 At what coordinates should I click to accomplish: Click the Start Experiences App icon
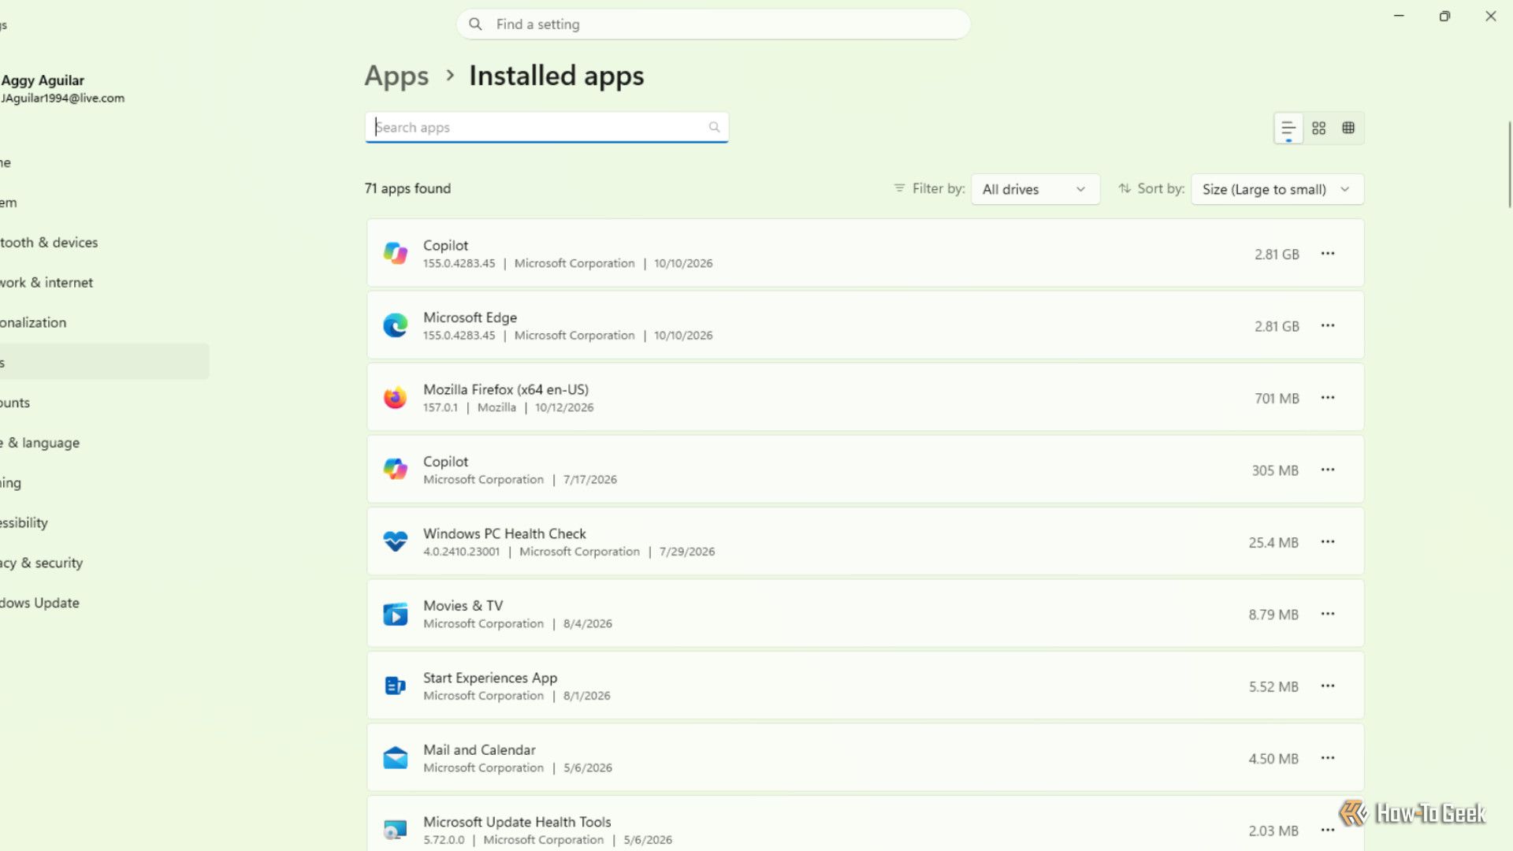tap(395, 686)
